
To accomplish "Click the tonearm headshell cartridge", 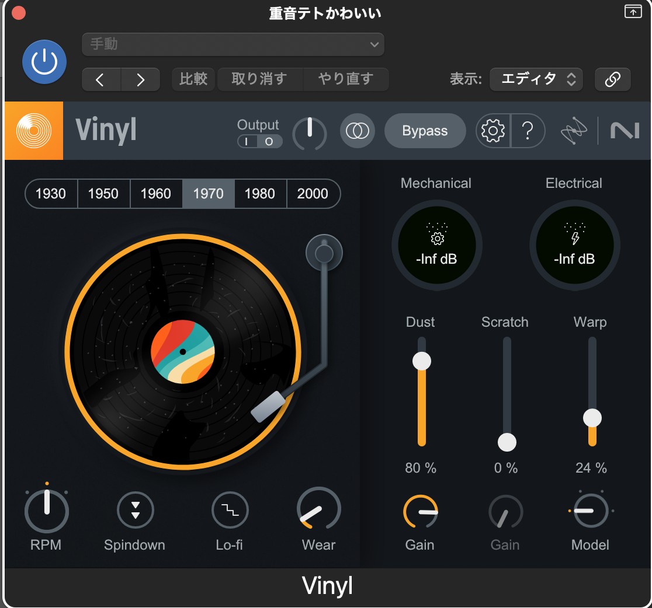I will [x=268, y=407].
